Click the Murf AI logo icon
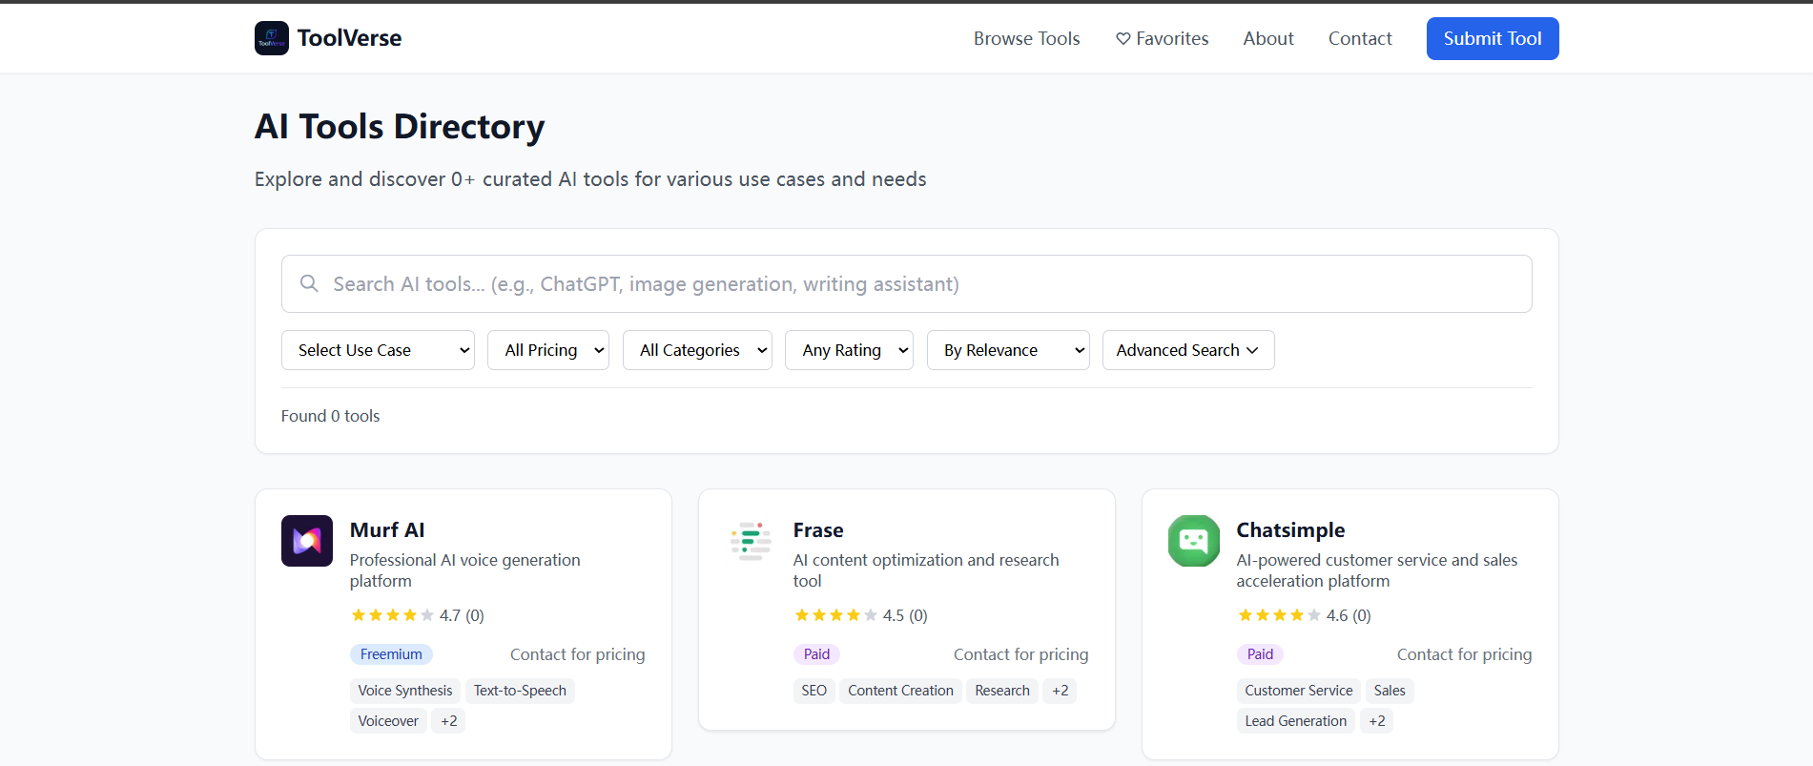Image resolution: width=1813 pixels, height=766 pixels. [307, 541]
